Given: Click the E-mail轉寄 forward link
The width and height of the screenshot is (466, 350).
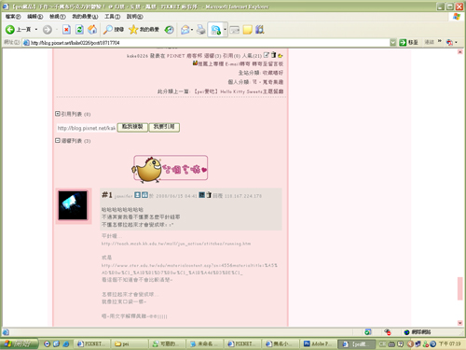Looking at the screenshot, I should pyautogui.click(x=238, y=63).
